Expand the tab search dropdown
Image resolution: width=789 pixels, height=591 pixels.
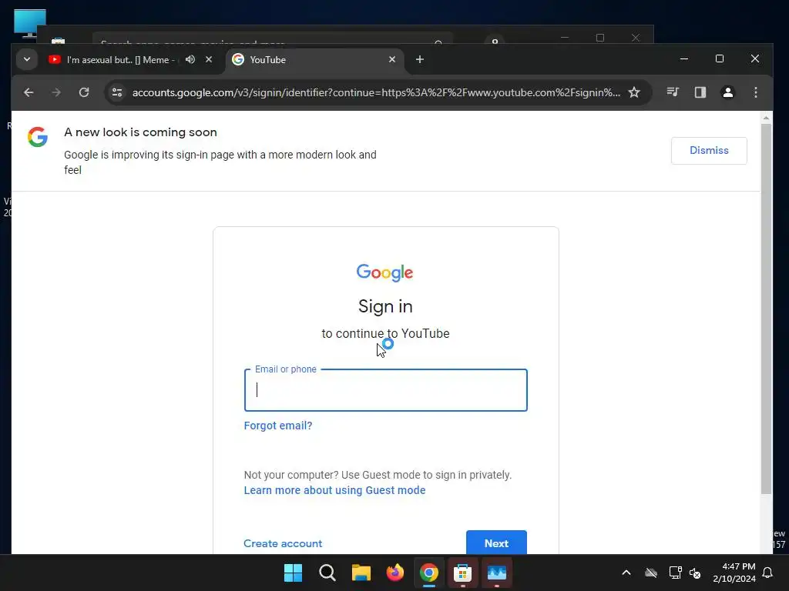coord(27,59)
